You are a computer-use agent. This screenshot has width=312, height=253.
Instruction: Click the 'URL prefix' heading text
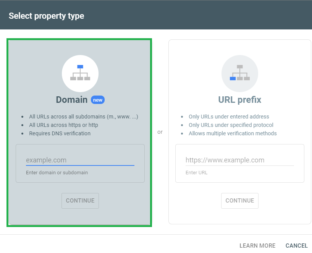pyautogui.click(x=239, y=99)
